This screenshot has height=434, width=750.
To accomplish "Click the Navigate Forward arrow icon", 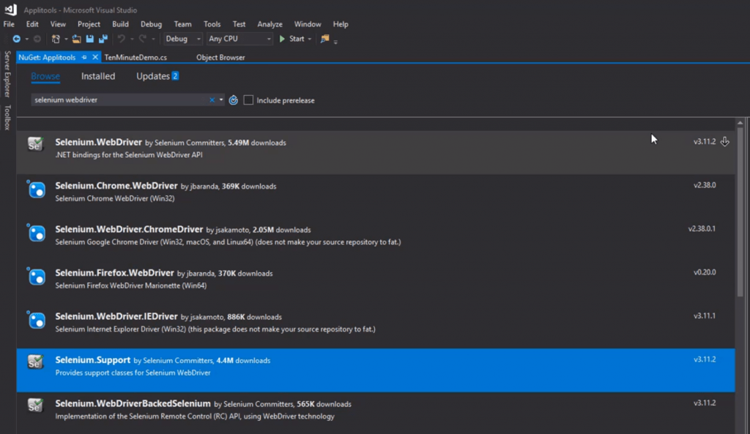I will [37, 39].
